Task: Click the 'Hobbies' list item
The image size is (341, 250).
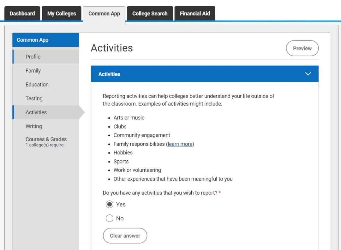Action: point(123,152)
